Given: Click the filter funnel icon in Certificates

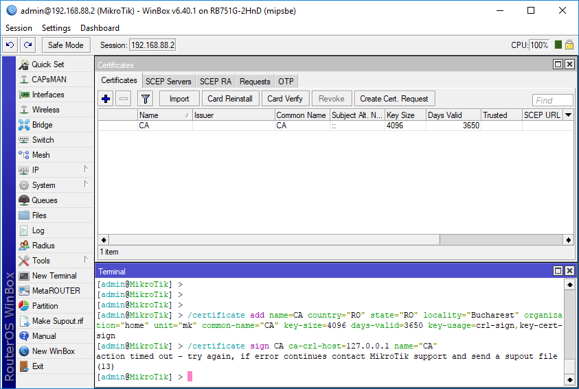Looking at the screenshot, I should coord(145,99).
